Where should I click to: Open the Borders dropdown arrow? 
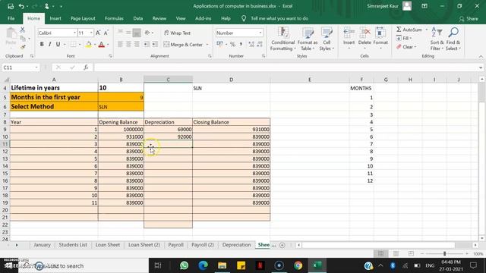point(80,45)
